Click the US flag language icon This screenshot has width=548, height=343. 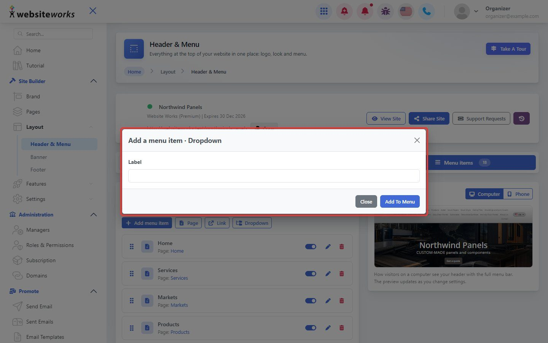click(406, 11)
